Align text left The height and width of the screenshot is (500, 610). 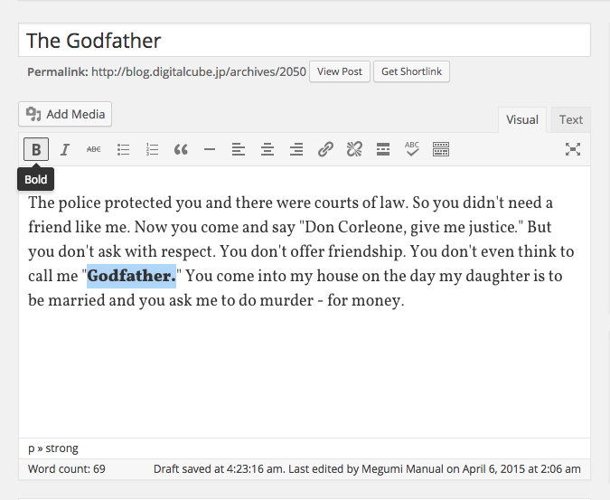[x=239, y=150]
